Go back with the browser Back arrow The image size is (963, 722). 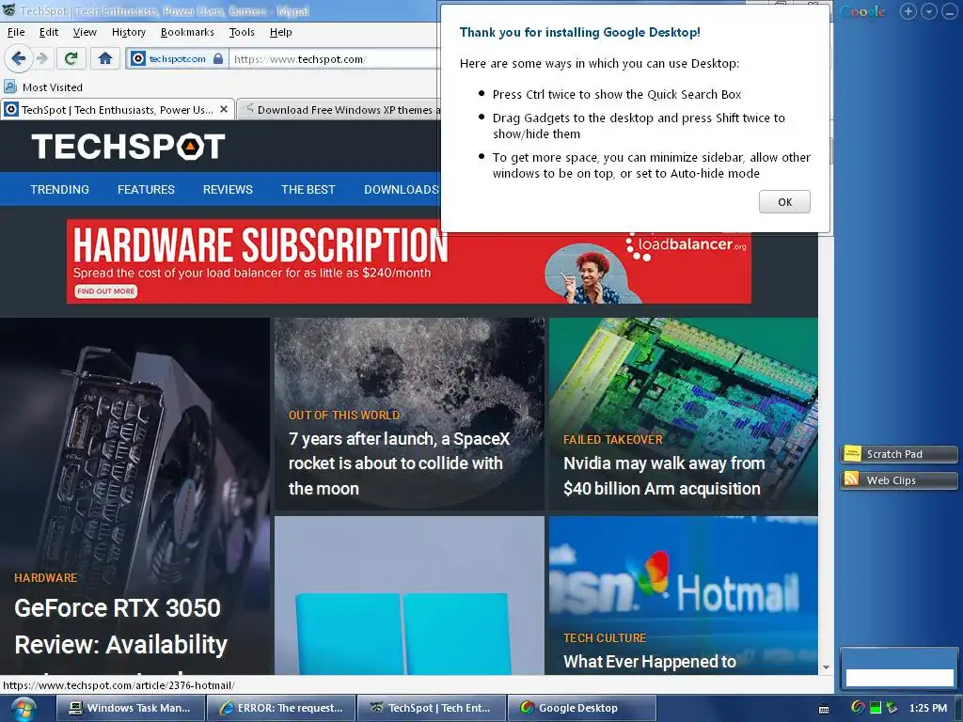pyautogui.click(x=18, y=58)
